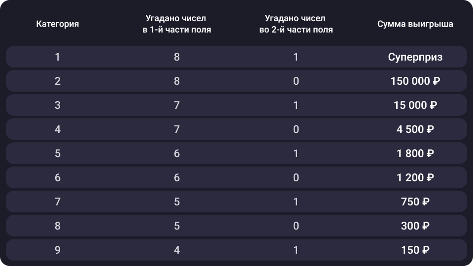473x266 pixels.
Task: Select the 15 000 ₽ prize amount
Action: (415, 105)
